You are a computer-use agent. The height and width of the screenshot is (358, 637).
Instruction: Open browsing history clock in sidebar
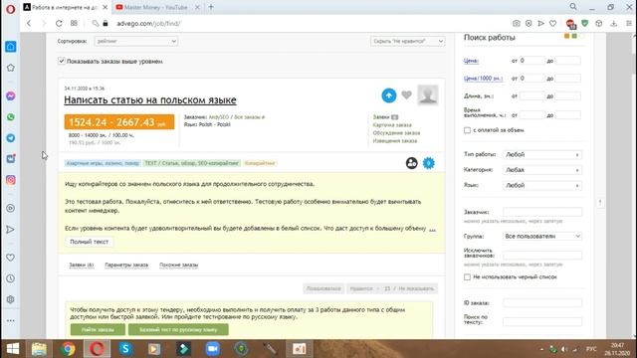pos(11,278)
